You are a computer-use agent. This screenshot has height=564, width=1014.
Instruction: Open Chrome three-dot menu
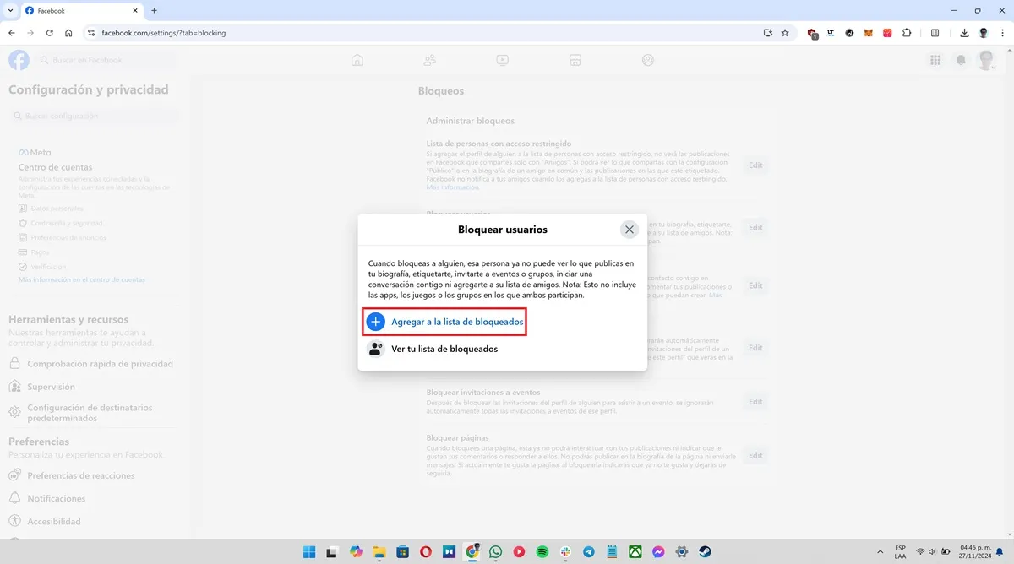pos(1001,33)
